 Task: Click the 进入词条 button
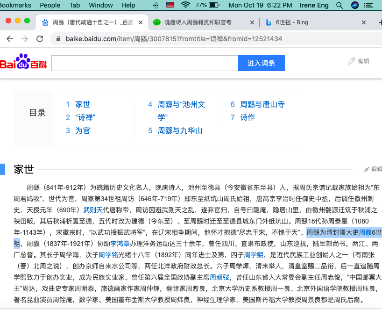pos(261,63)
